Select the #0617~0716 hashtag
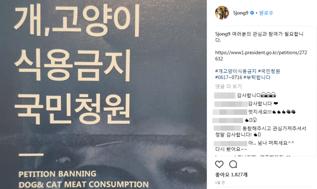Viewport: 317px width, 189px height. click(229, 77)
